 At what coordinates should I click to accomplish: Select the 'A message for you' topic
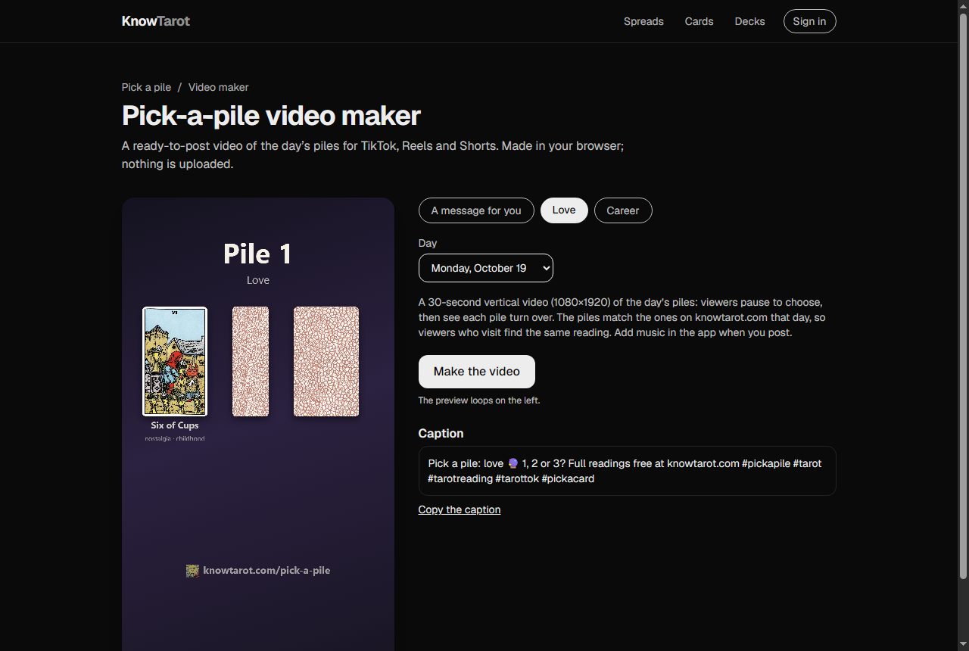point(476,210)
